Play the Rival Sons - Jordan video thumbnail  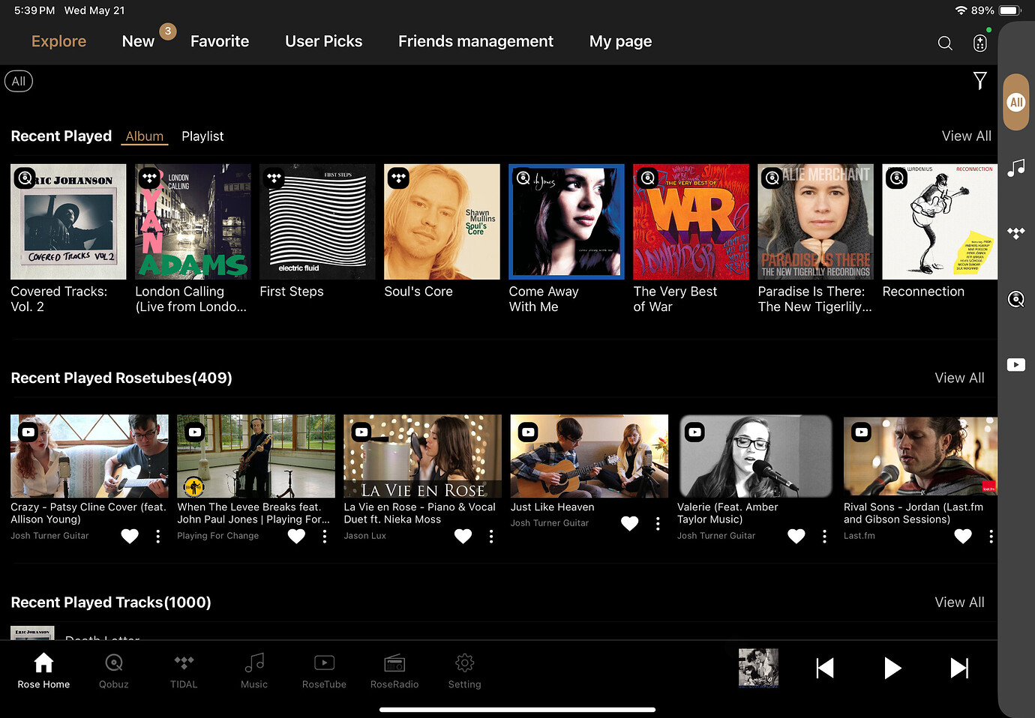tap(920, 456)
